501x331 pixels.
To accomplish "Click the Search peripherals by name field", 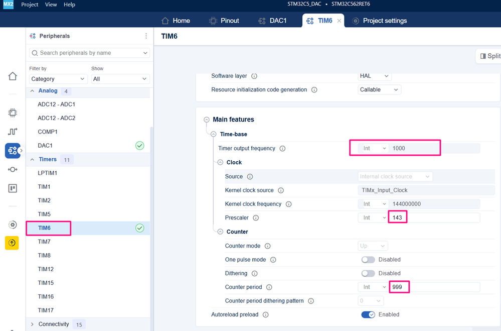I will coord(89,53).
